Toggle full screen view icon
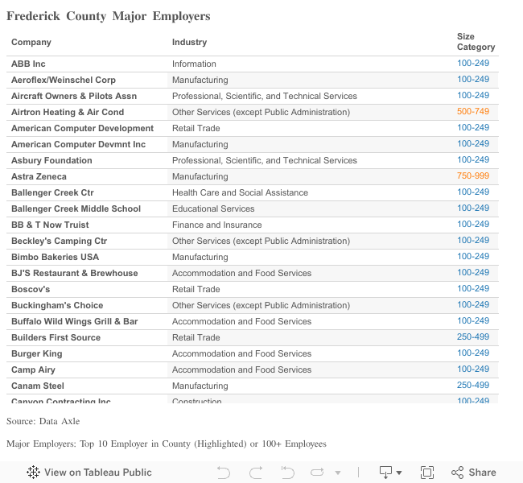This screenshot has height=483, width=523. 427,473
